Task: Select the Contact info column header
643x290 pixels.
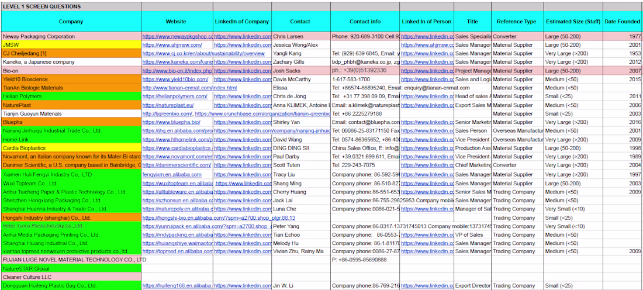Action: point(365,21)
